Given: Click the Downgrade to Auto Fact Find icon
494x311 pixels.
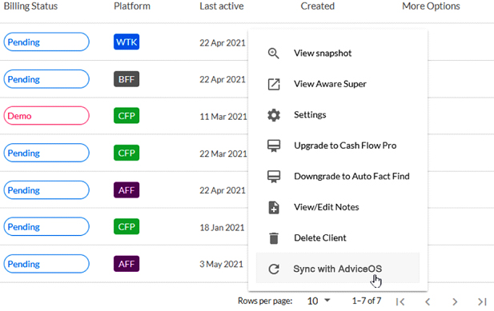Looking at the screenshot, I should (274, 177).
